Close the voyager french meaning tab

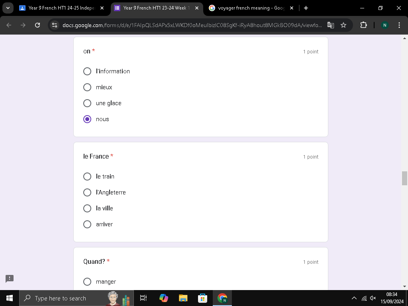[292, 8]
